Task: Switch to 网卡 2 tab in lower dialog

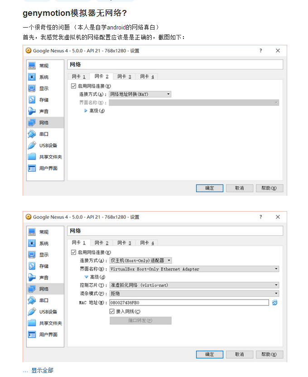Action: click(101, 243)
